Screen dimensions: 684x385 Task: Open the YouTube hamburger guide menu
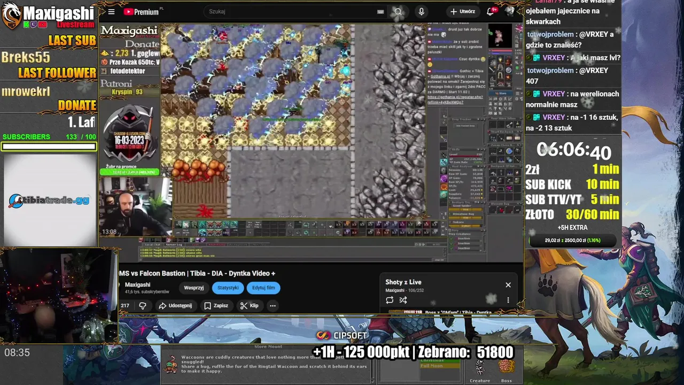[x=111, y=12]
